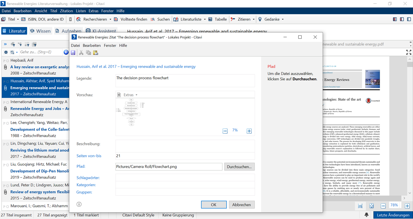The image size is (413, 219).
Task: Enter fullscreen with the PDF expand arrows icon
Action: tap(408, 52)
